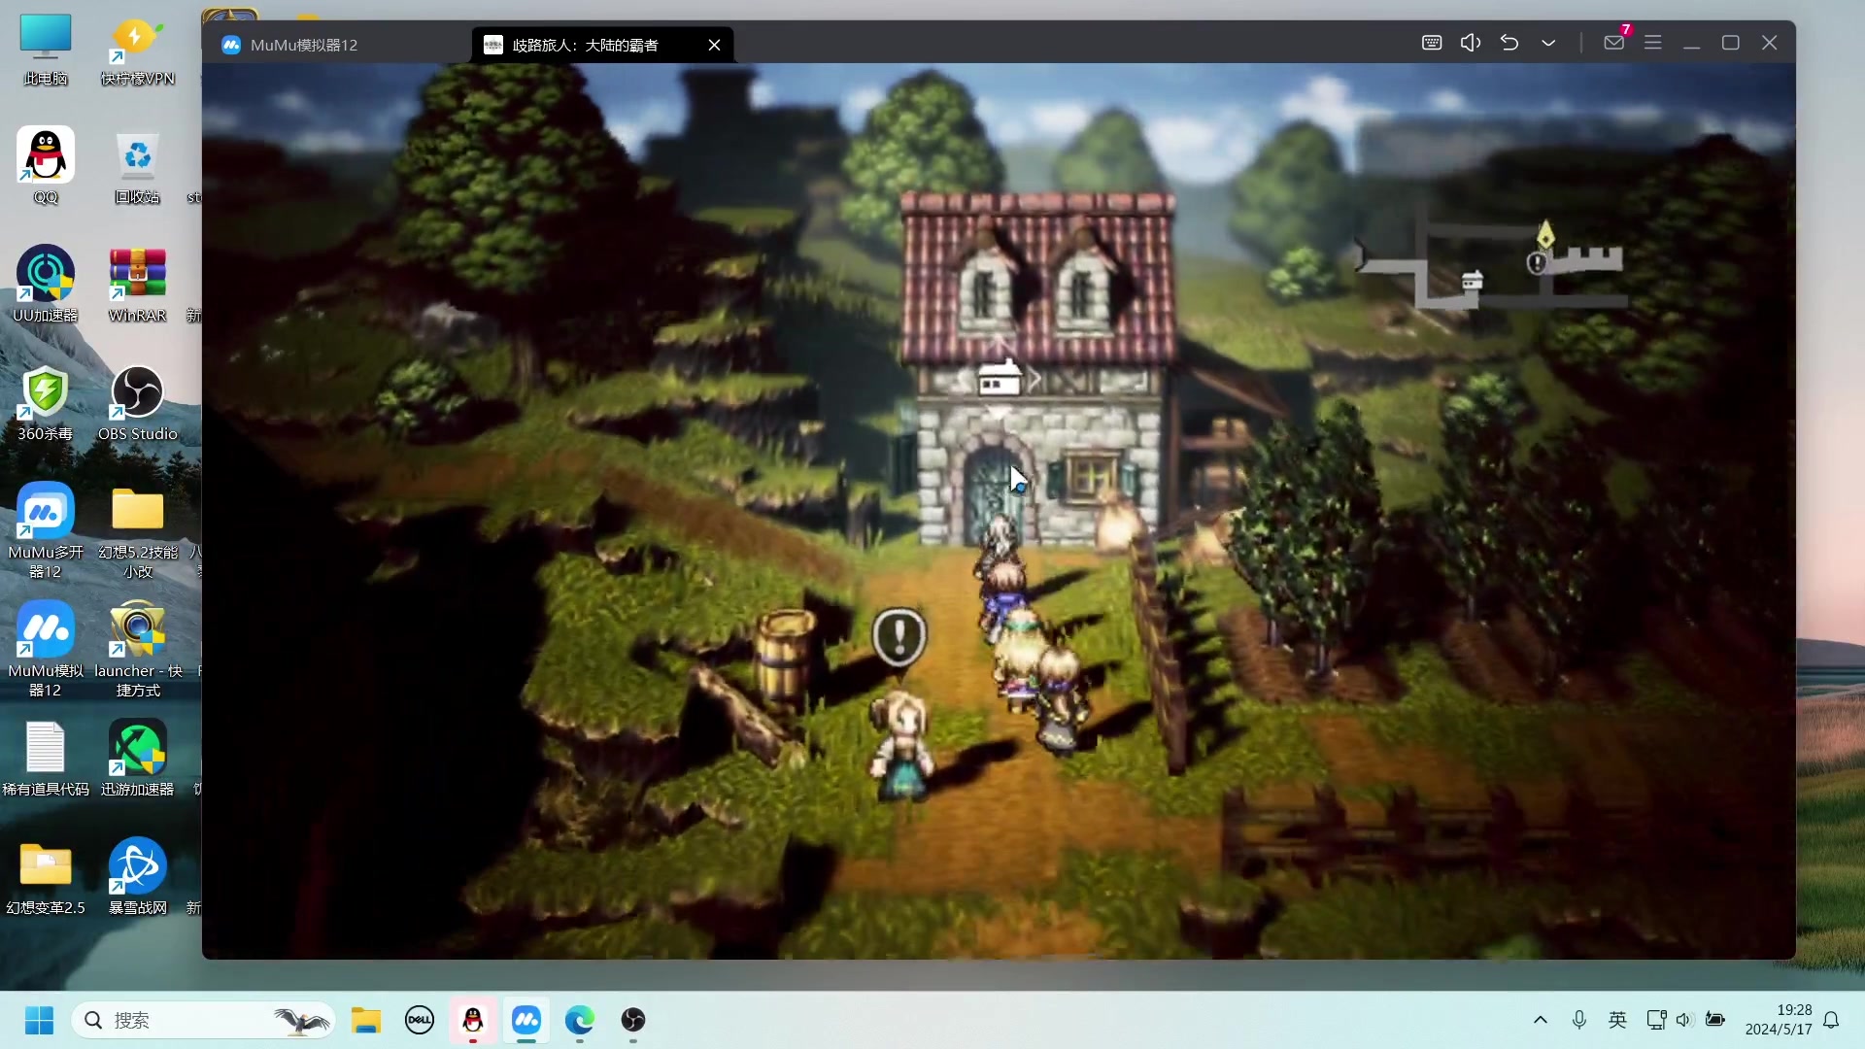
Task: Click the tray volume icon
Action: tap(1684, 1020)
